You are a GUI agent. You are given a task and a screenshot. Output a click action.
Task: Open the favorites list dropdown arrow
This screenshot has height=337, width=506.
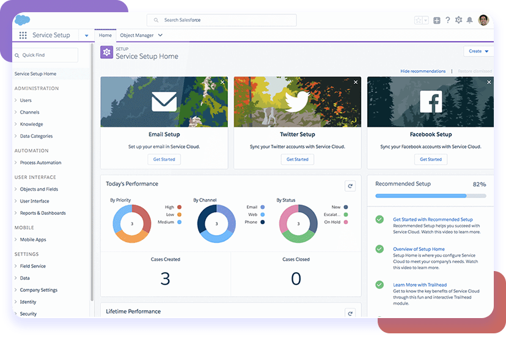tap(426, 20)
